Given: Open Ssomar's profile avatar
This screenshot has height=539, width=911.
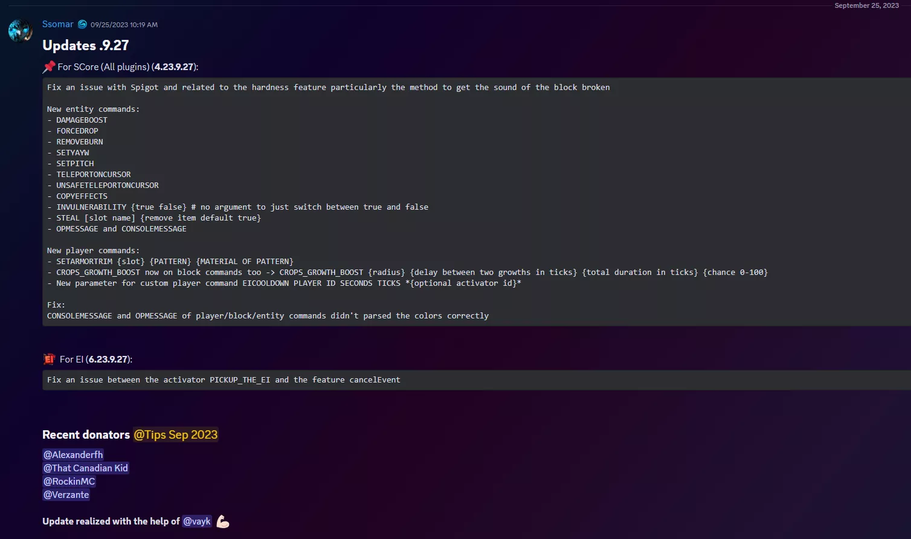Looking at the screenshot, I should click(x=20, y=30).
